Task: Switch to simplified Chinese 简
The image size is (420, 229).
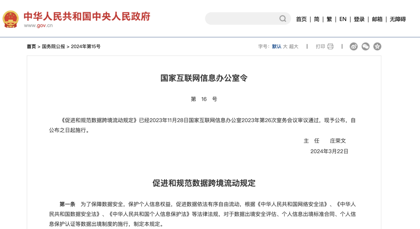Action: tap(317, 19)
